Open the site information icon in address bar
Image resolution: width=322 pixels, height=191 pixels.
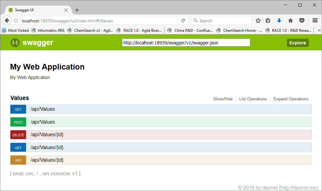pyautogui.click(x=16, y=20)
